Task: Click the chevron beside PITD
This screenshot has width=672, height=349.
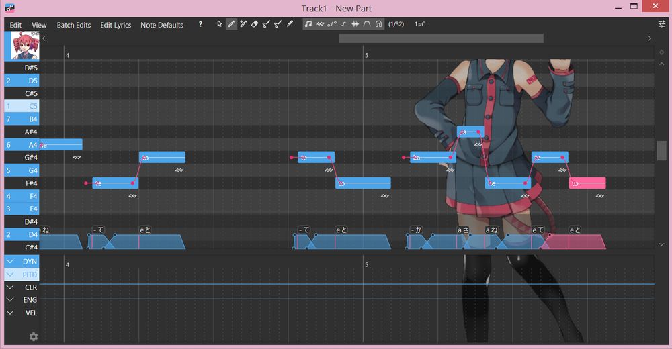Action: click(10, 274)
